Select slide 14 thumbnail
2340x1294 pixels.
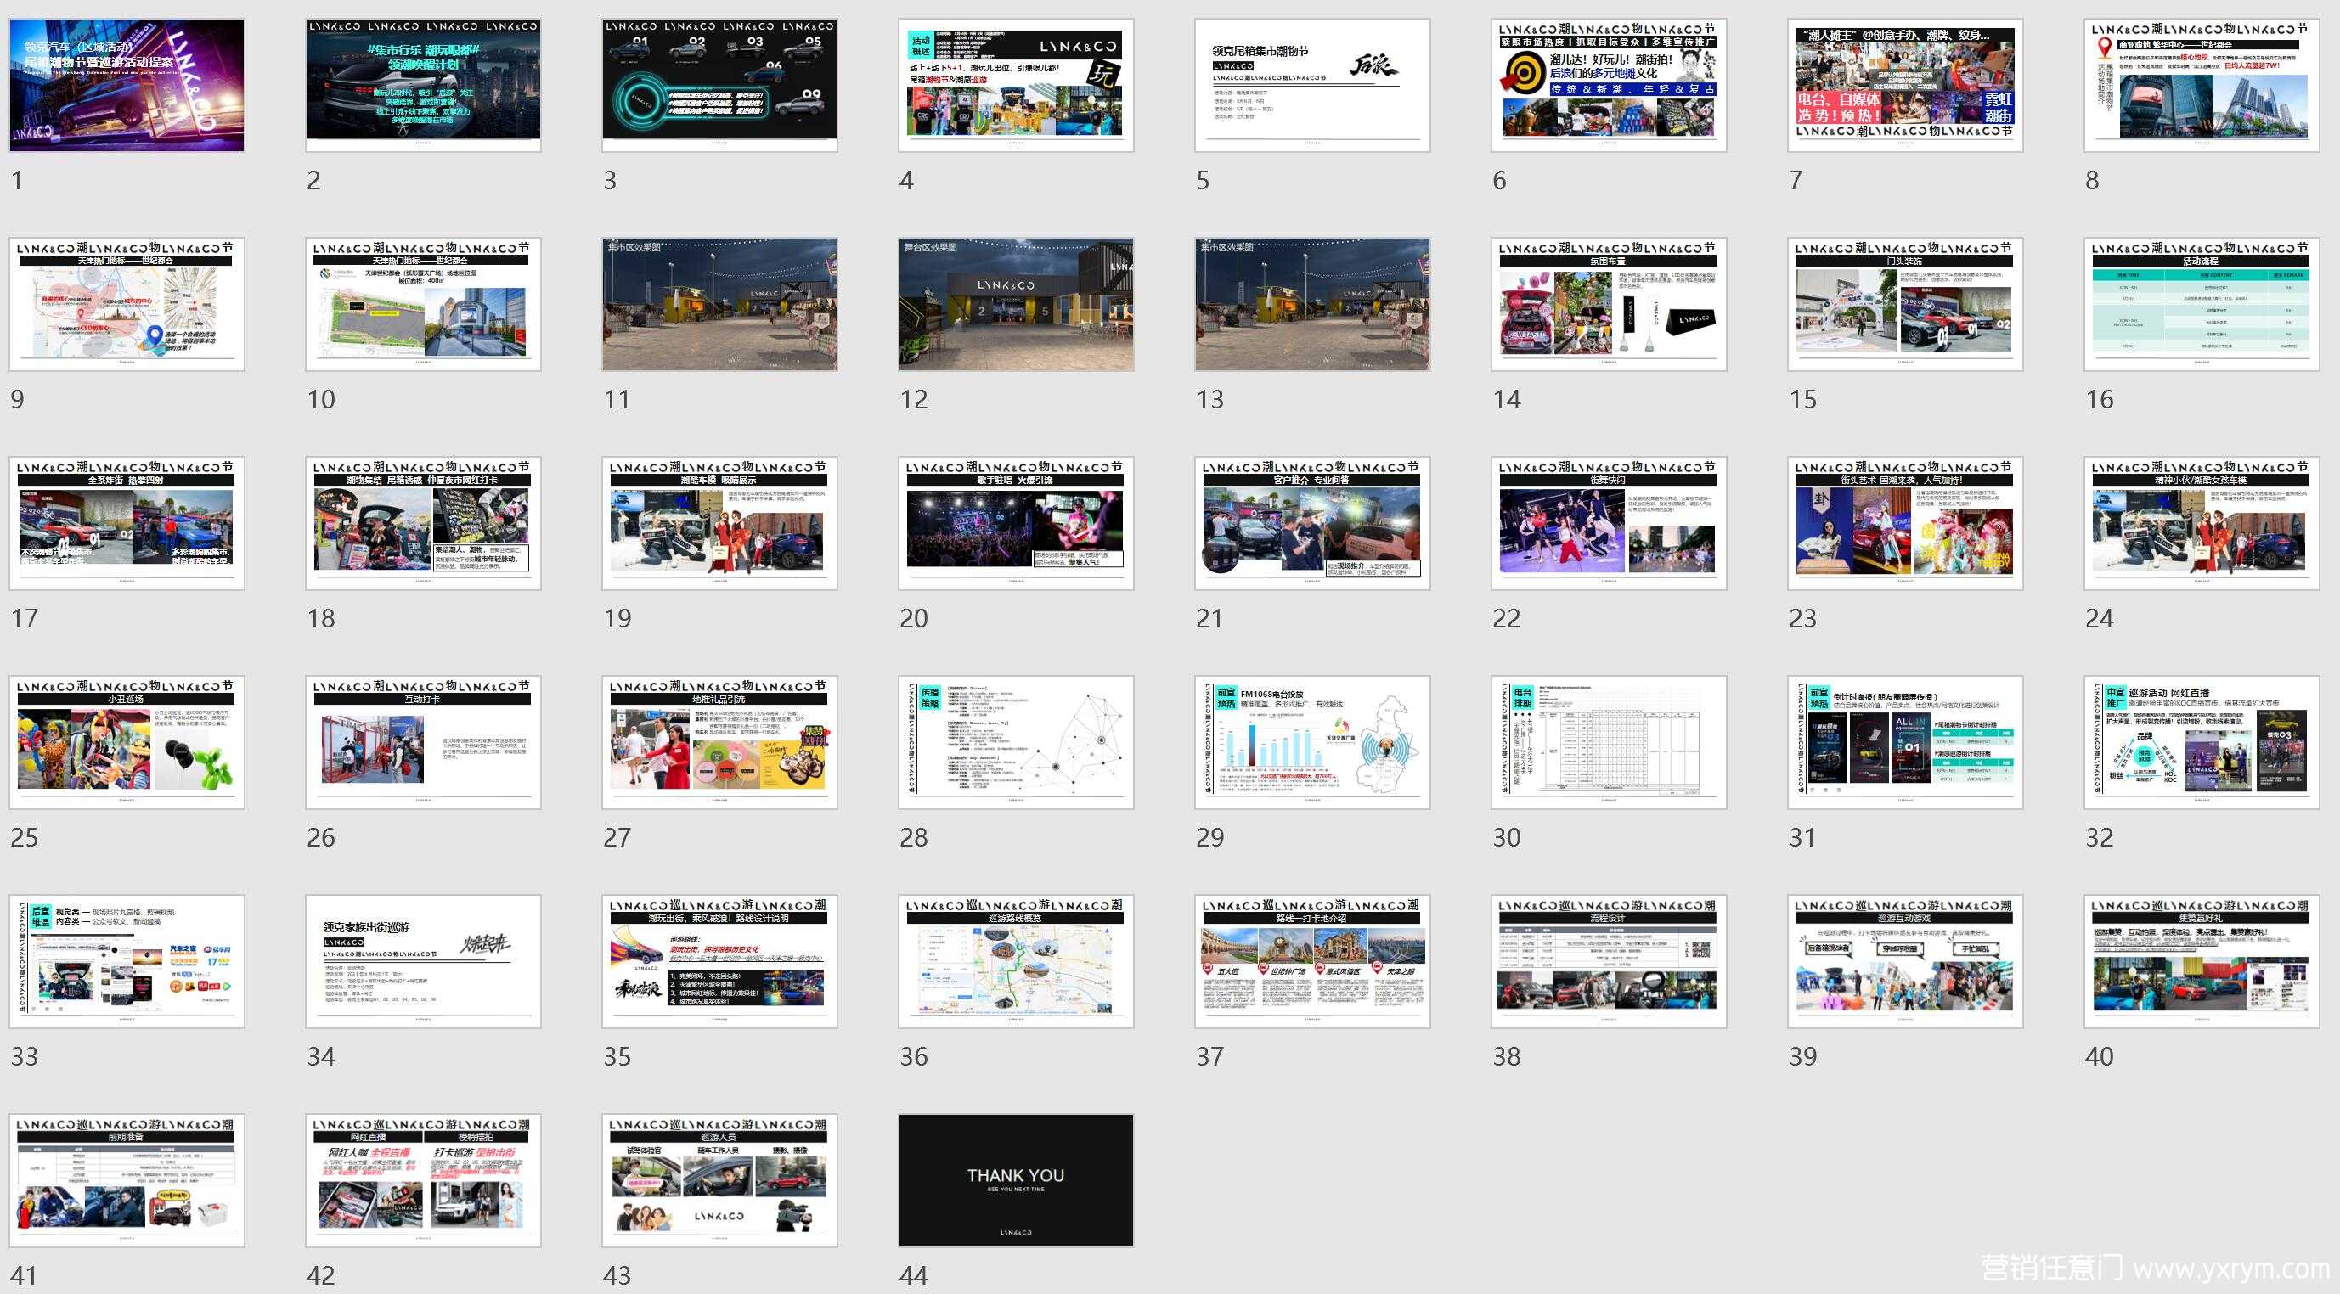(1609, 304)
